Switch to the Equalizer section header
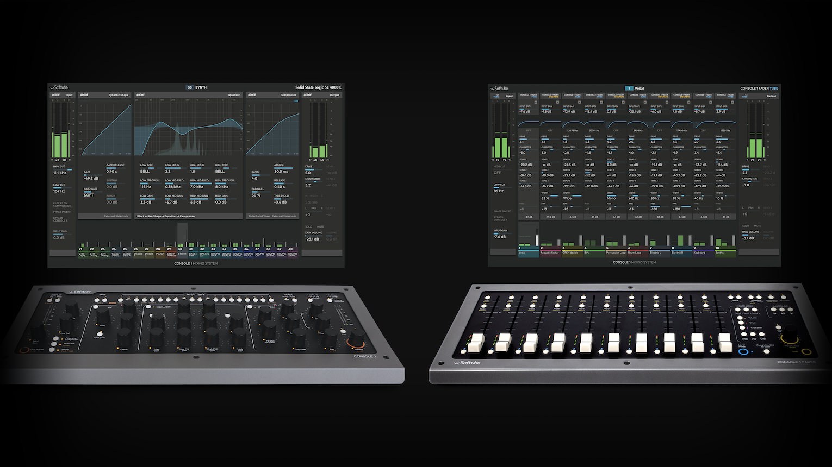 tap(234, 95)
